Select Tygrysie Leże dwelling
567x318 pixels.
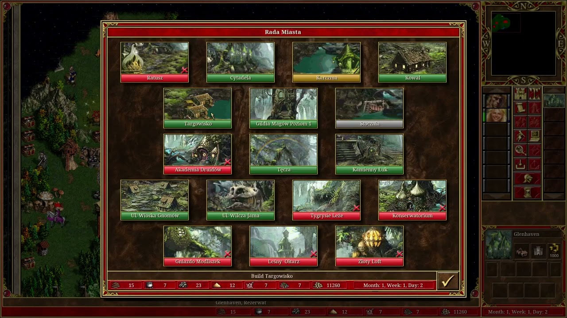click(326, 200)
